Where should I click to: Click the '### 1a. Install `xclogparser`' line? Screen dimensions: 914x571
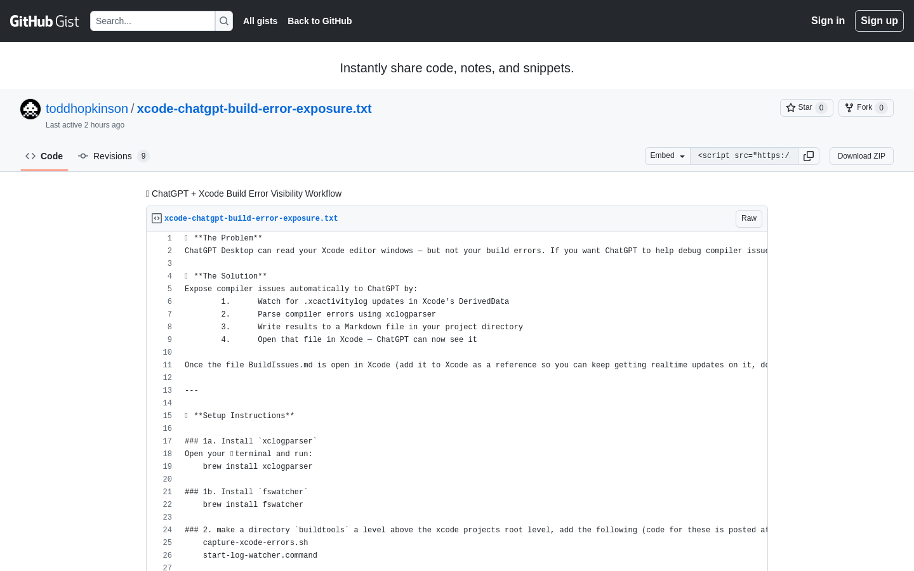click(251, 441)
